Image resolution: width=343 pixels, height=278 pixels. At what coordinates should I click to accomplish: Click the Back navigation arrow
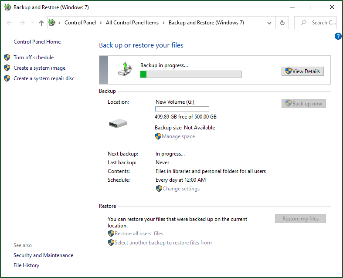(9, 23)
